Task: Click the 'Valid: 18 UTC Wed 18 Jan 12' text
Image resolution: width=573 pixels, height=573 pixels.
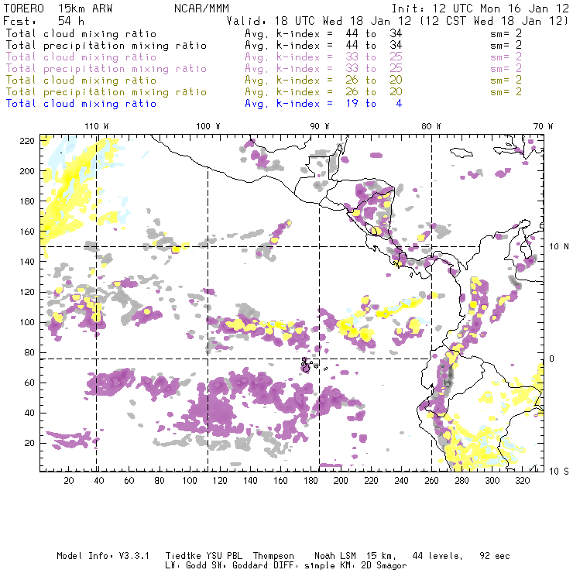Action: tap(319, 21)
